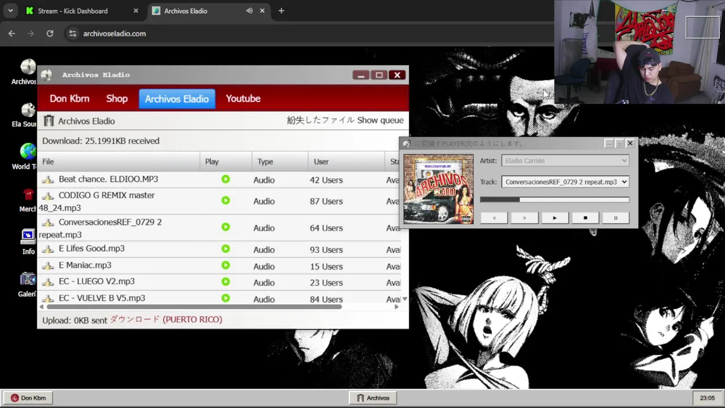The height and width of the screenshot is (408, 725).
Task: Open Galeria camera desktop icon
Action: [28, 279]
